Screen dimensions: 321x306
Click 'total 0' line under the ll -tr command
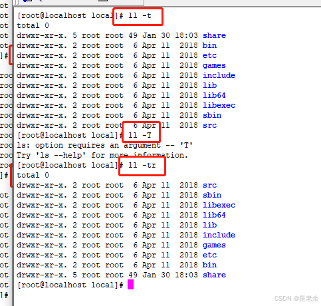click(33, 175)
